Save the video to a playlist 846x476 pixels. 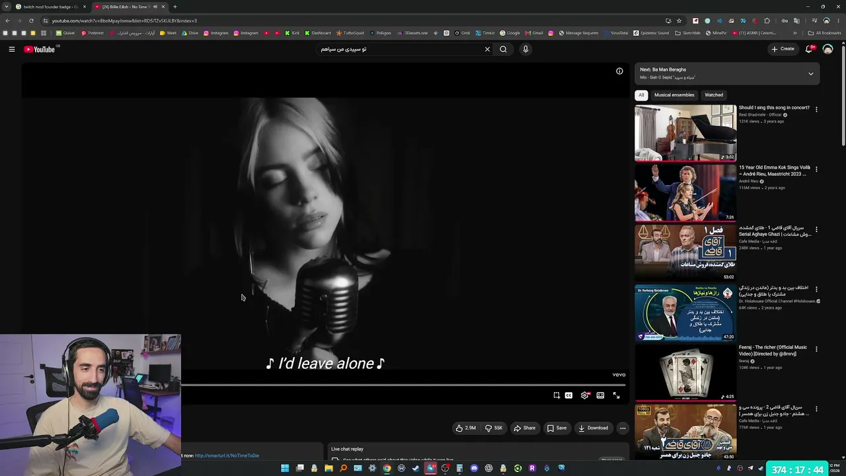[557, 428]
